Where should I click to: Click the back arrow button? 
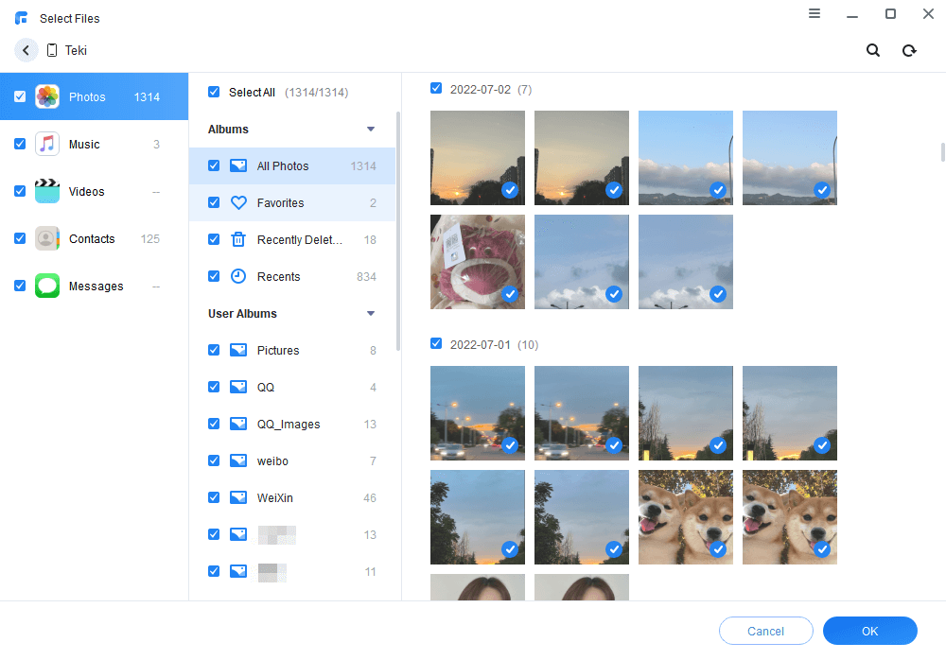(26, 50)
